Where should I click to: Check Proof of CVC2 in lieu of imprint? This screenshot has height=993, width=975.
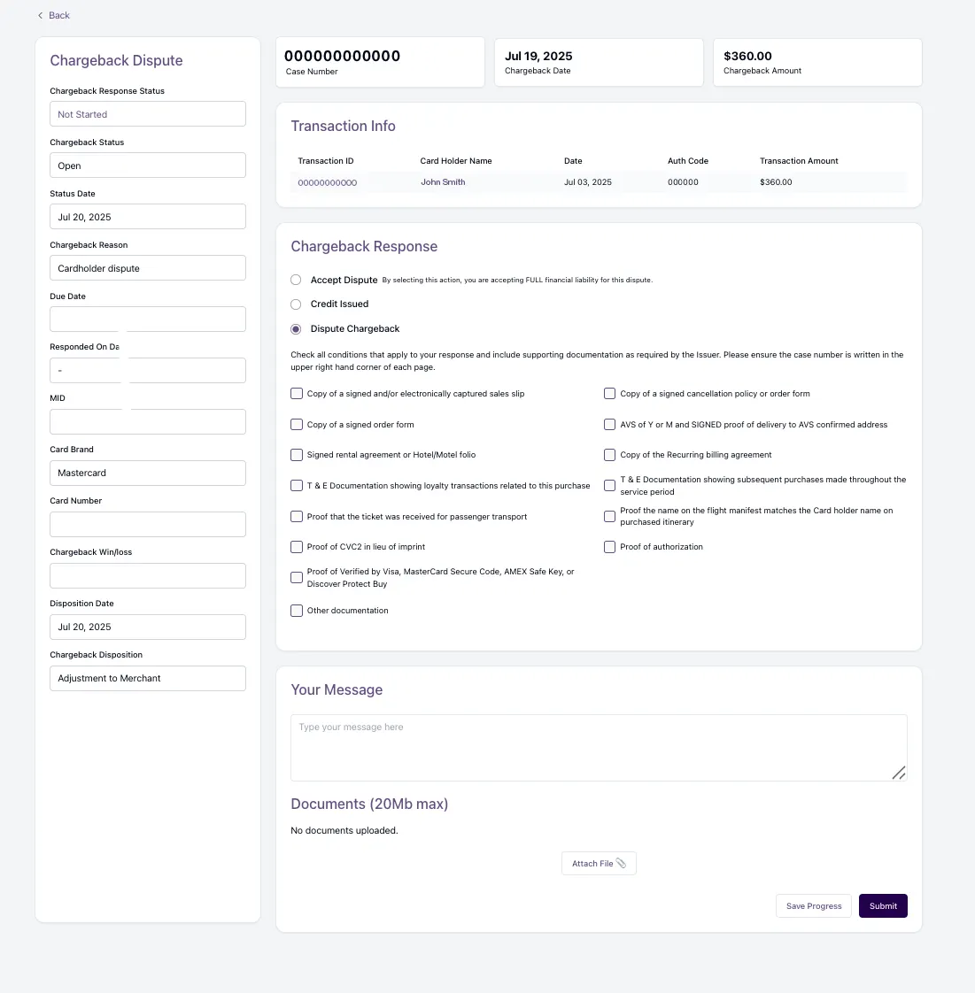point(297,547)
